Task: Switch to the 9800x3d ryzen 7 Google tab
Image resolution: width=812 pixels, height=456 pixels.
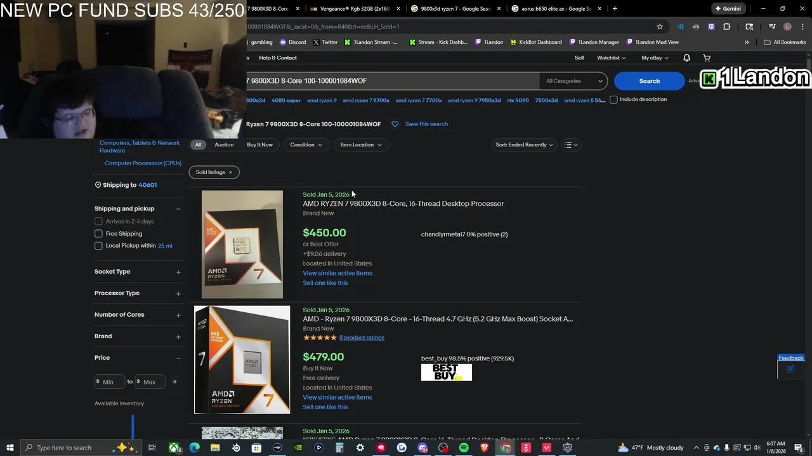Action: 454,9
